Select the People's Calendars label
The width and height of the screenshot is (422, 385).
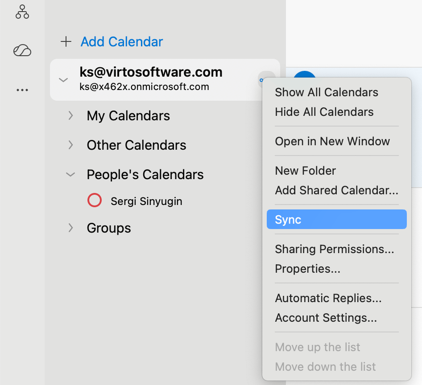145,175
